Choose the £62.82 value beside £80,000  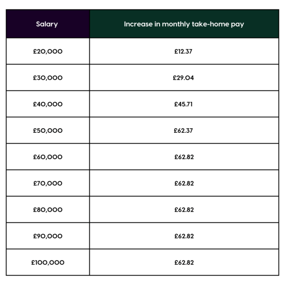[184, 210]
